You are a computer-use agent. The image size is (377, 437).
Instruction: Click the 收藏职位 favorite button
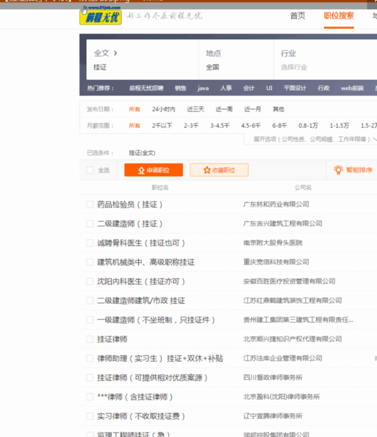click(x=219, y=170)
